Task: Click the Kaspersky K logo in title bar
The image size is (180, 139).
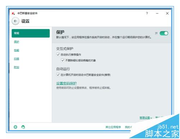Action: click(13, 13)
